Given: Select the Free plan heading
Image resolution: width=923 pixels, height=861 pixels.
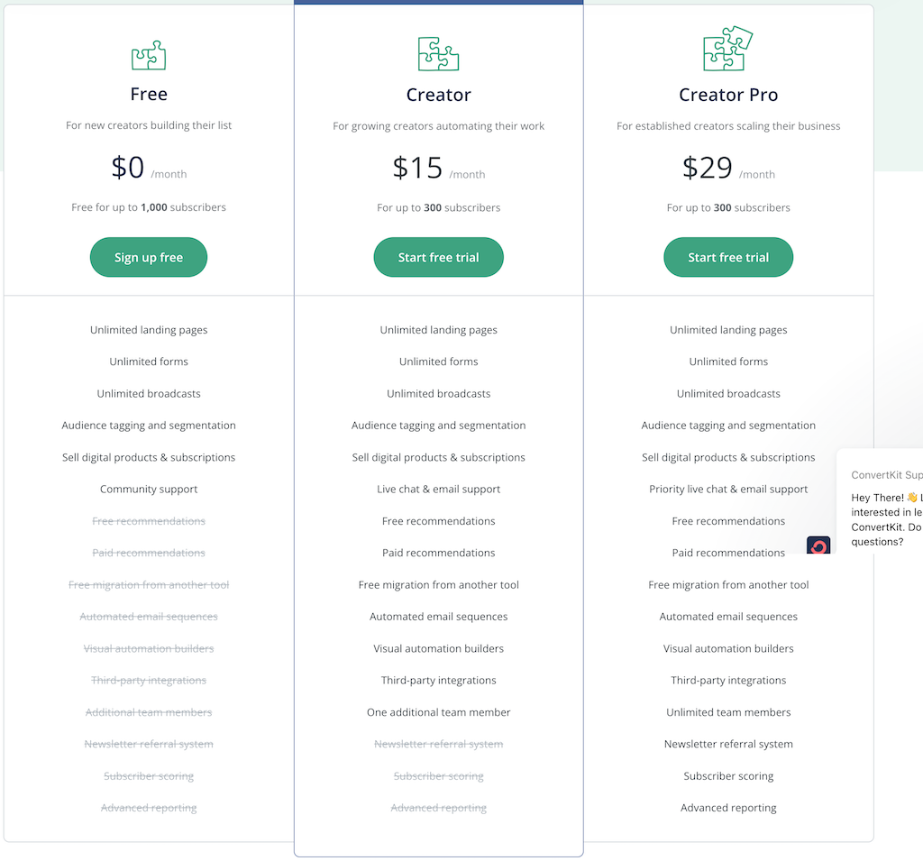Looking at the screenshot, I should click(149, 94).
